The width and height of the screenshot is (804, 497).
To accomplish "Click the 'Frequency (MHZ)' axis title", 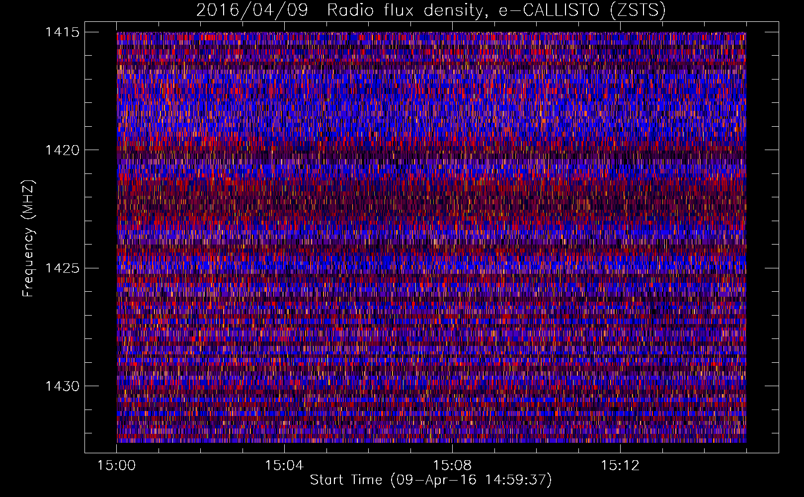I will (x=29, y=239).
